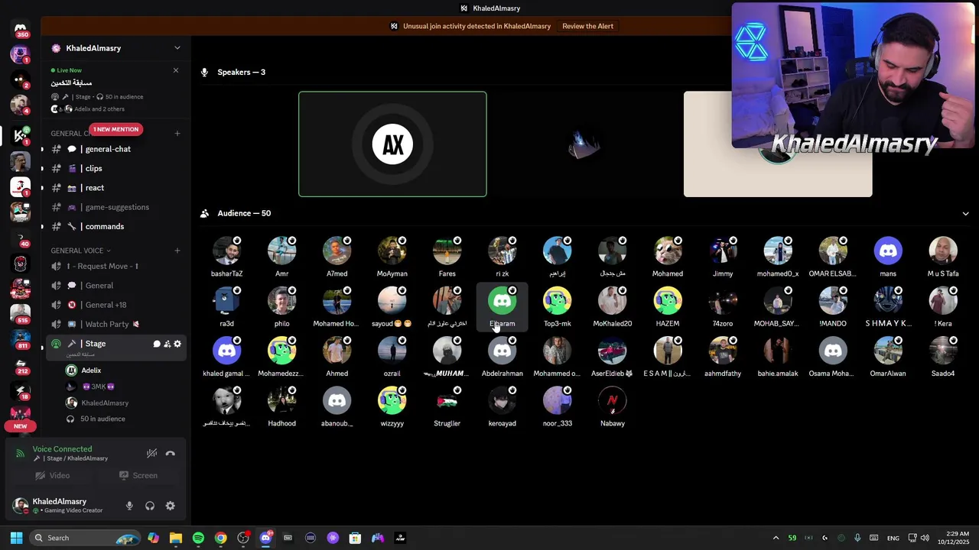Open Spotify from the taskbar
This screenshot has width=979, height=550.
[198, 538]
